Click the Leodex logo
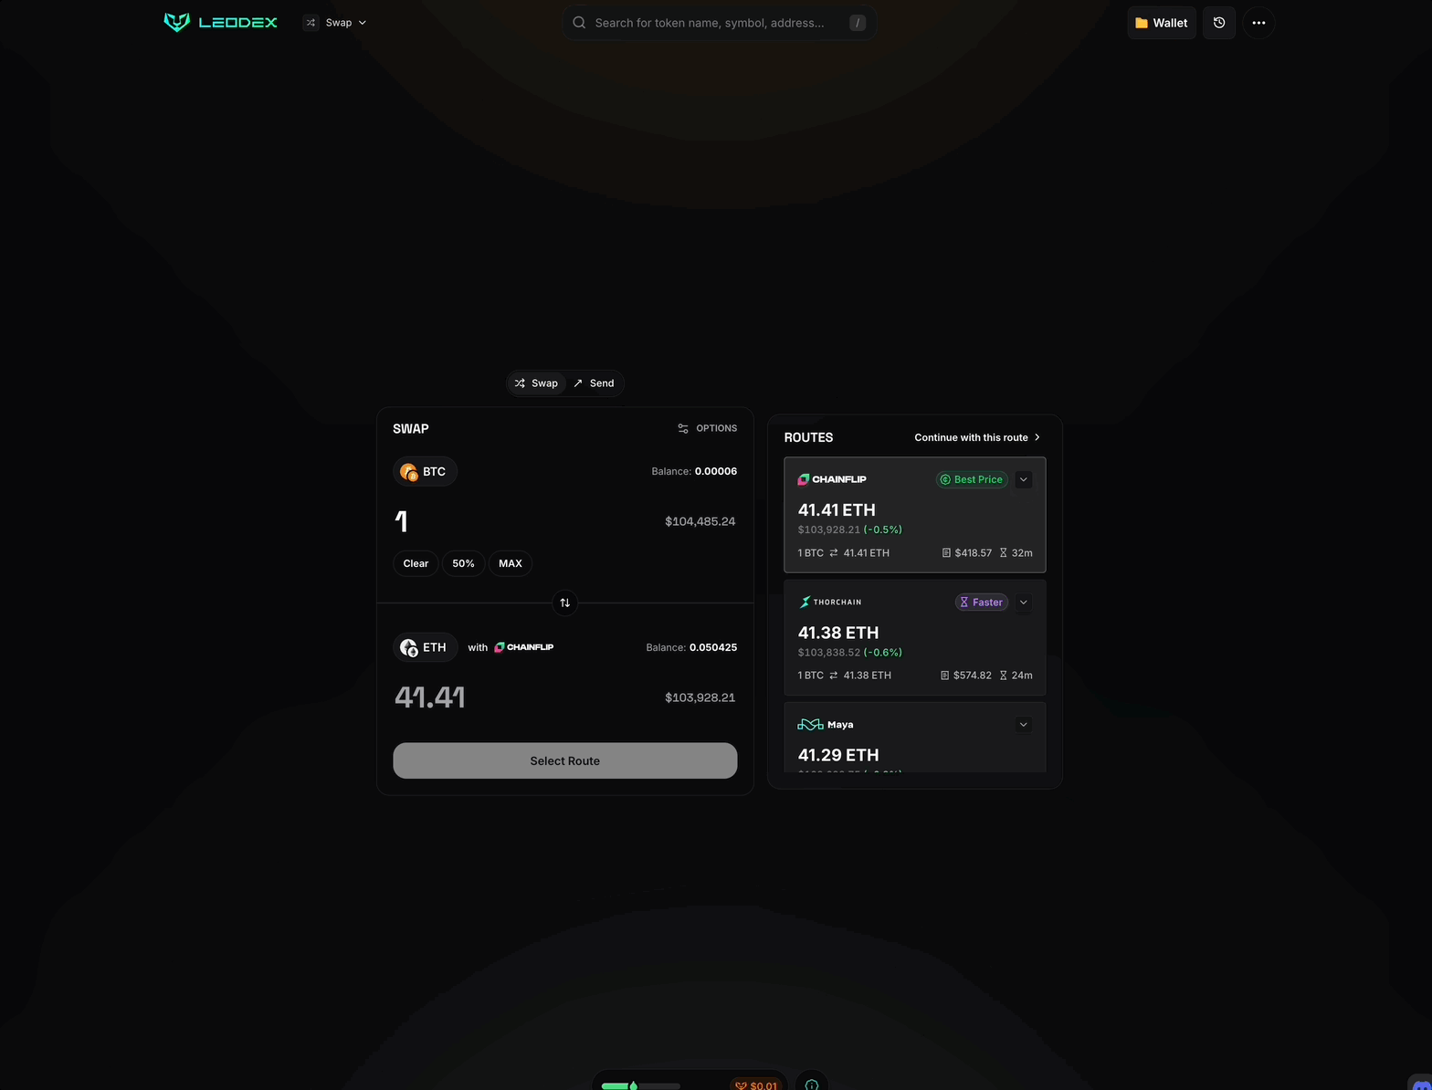1432x1090 pixels. (220, 22)
